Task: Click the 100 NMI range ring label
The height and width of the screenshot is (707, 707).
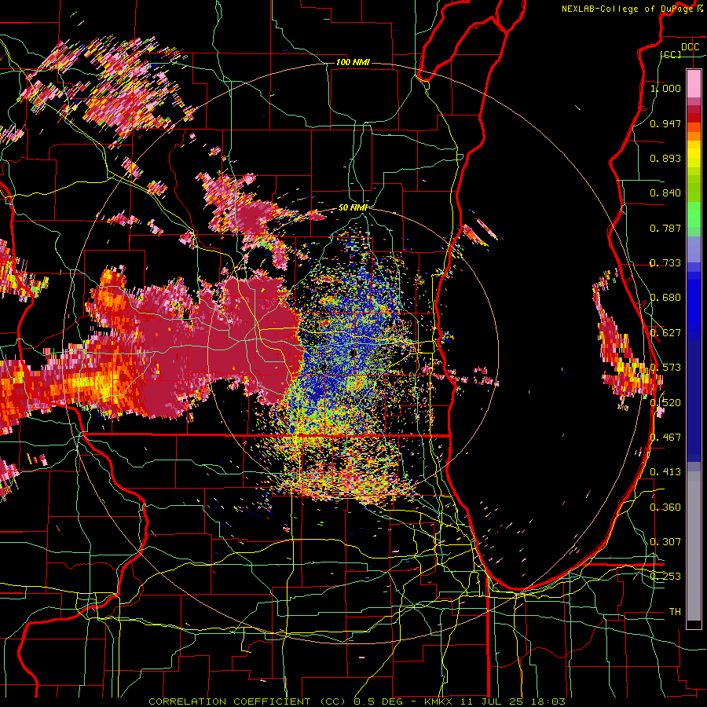Action: [x=353, y=62]
